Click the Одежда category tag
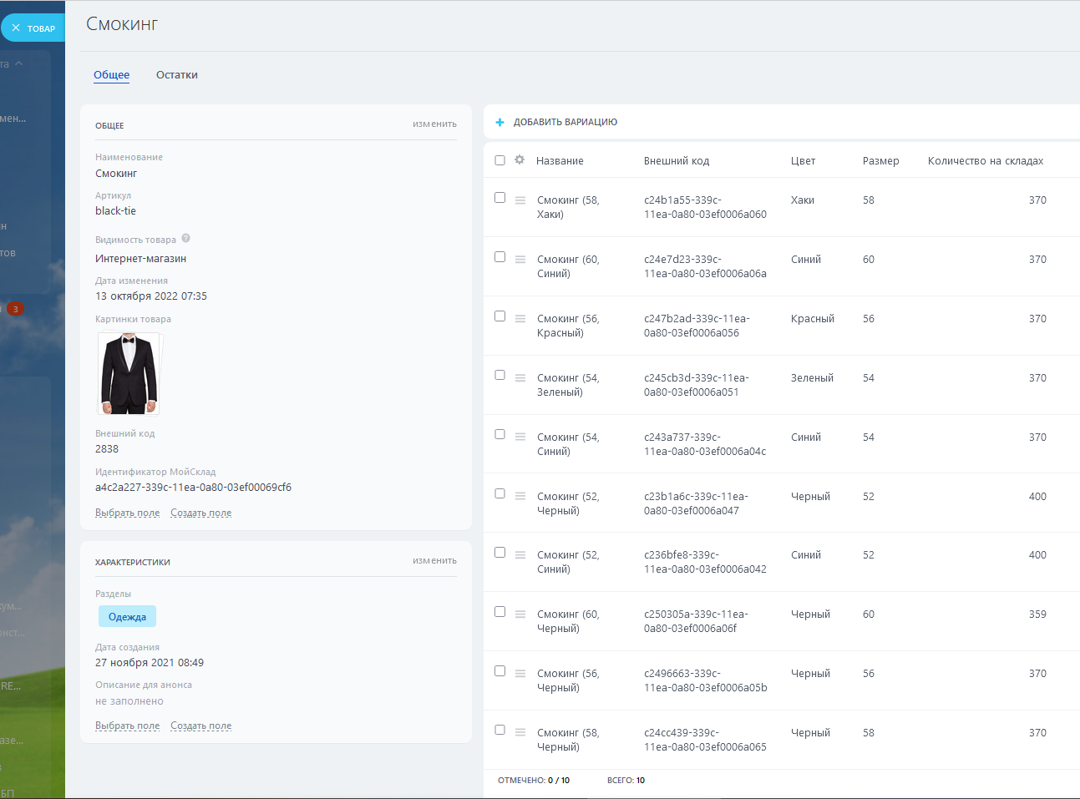The image size is (1080, 799). click(x=127, y=617)
